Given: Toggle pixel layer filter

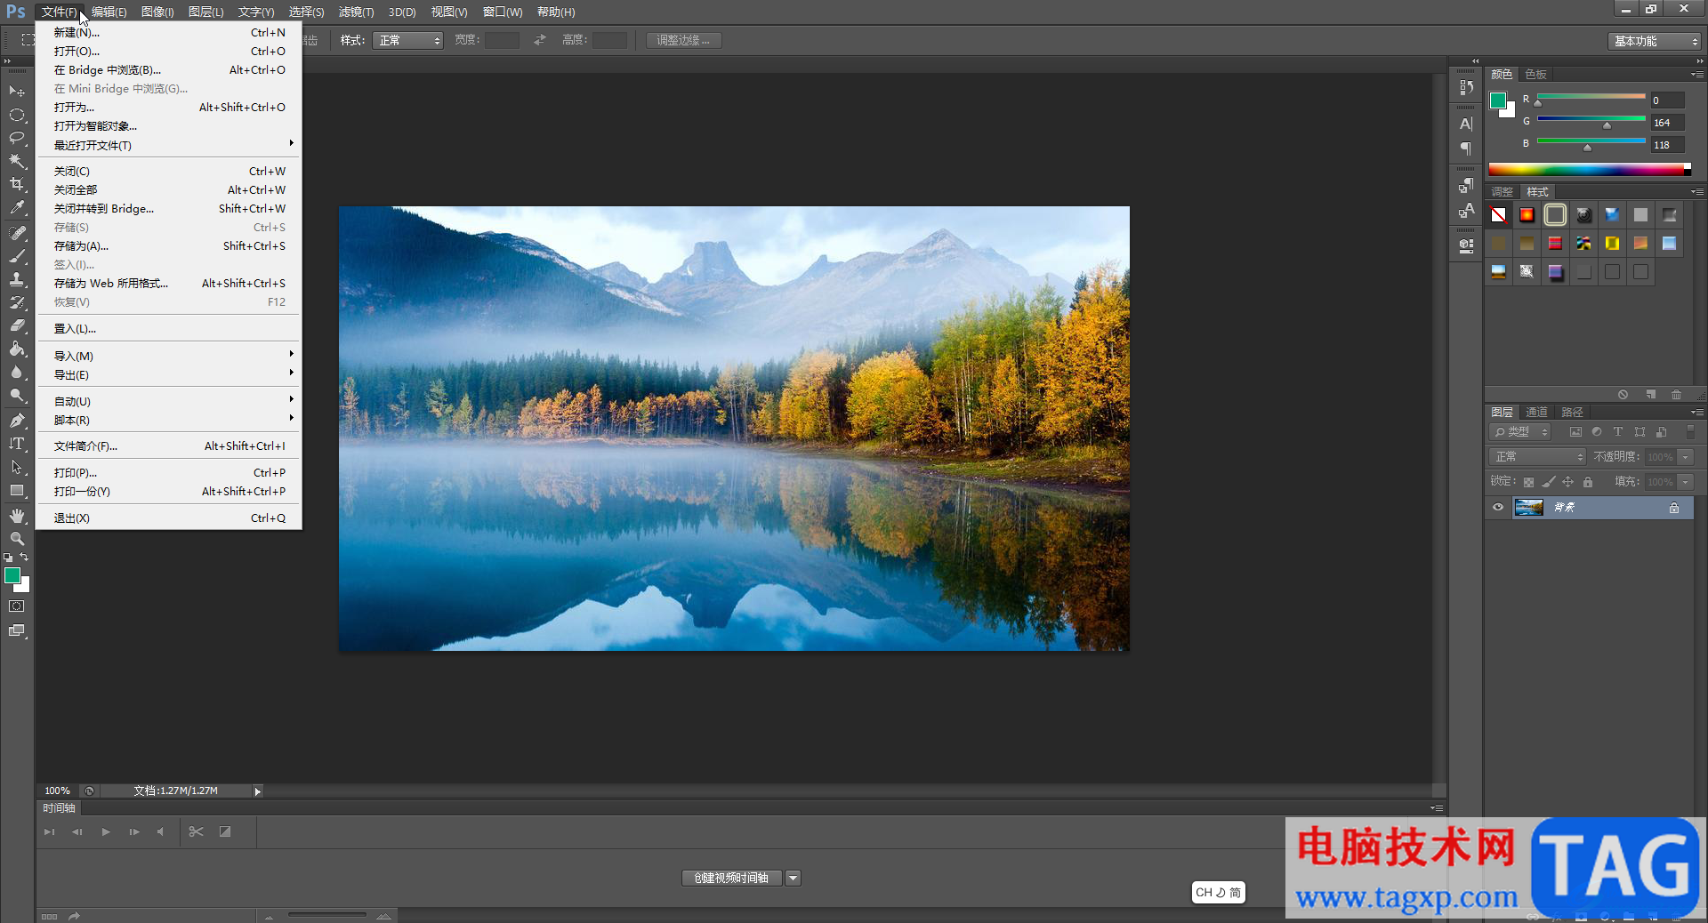Looking at the screenshot, I should tap(1575, 432).
